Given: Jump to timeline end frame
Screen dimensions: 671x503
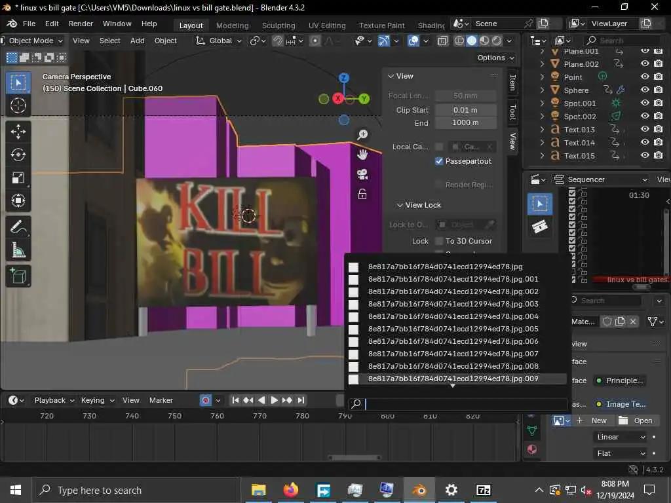Looking at the screenshot, I should click(x=301, y=400).
